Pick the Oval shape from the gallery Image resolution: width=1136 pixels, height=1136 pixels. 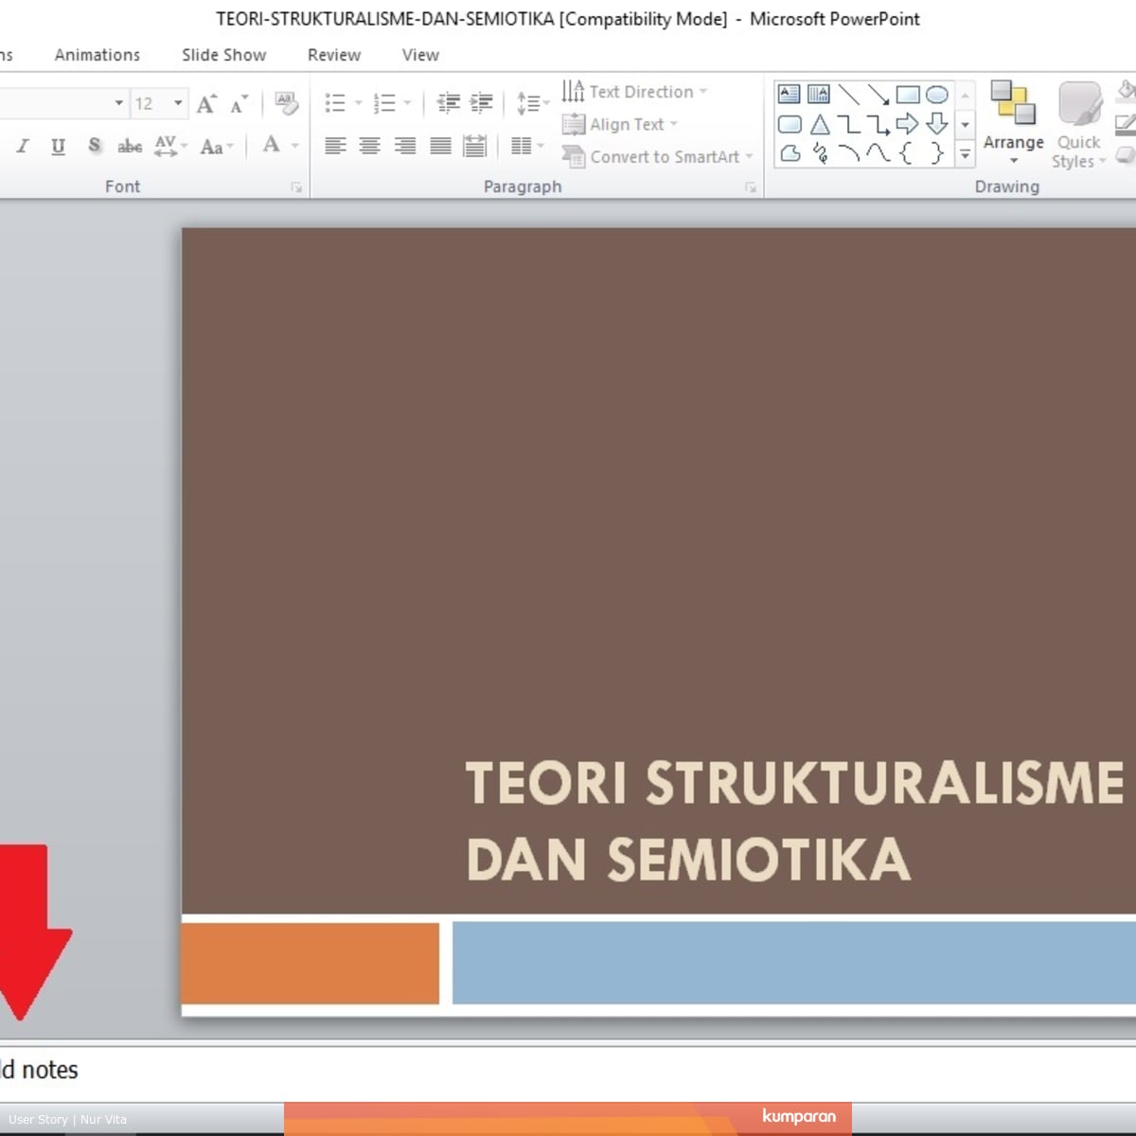pyautogui.click(x=936, y=95)
